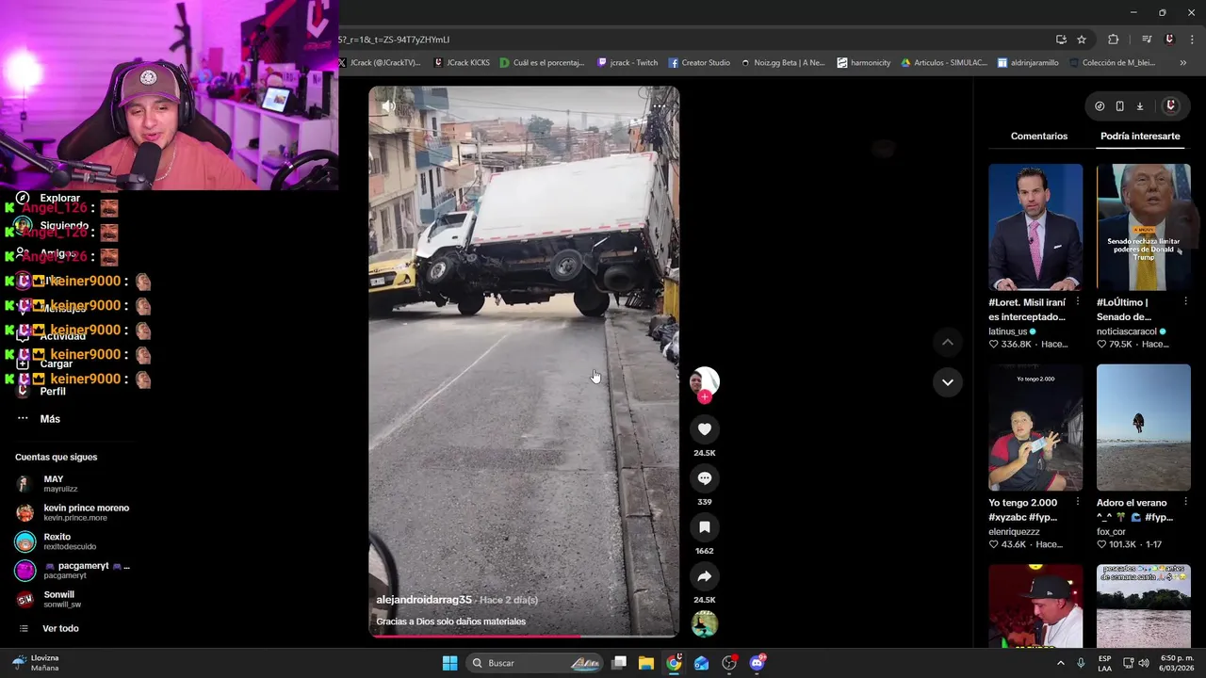
Task: Click install app icon in address bar
Action: point(1061,40)
